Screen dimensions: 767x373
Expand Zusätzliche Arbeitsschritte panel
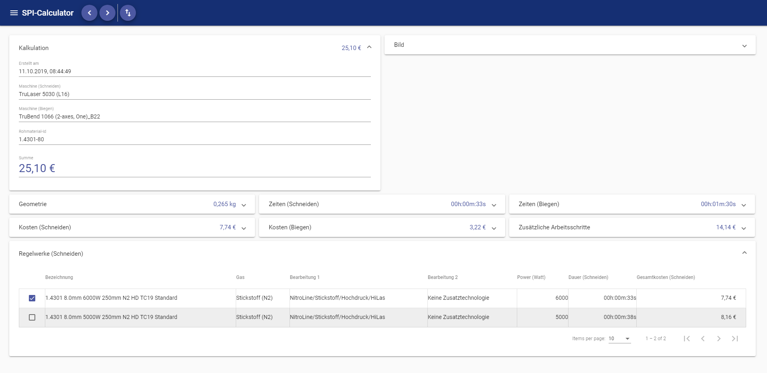tap(744, 228)
